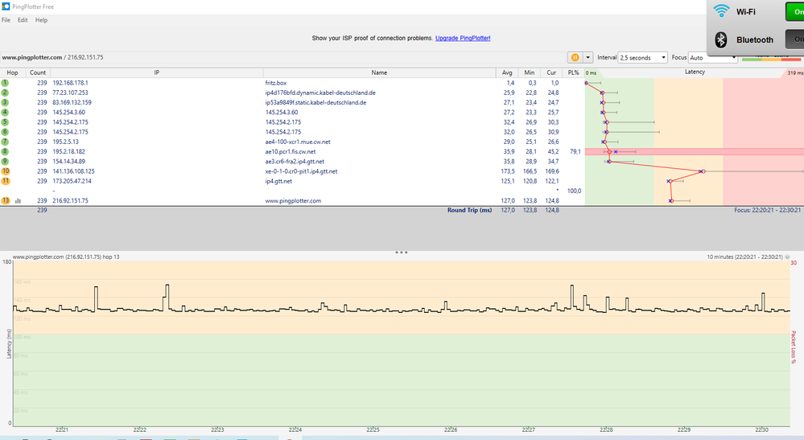
Task: Click the PingPlotter app icon in title bar
Action: point(6,6)
